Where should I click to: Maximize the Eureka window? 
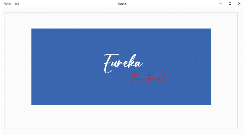pos(230,3)
